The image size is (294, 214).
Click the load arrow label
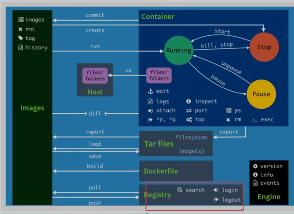[95, 144]
